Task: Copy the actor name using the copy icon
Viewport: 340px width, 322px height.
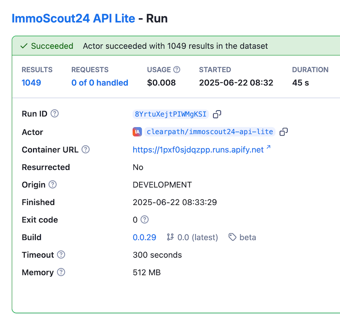Action: pos(283,132)
